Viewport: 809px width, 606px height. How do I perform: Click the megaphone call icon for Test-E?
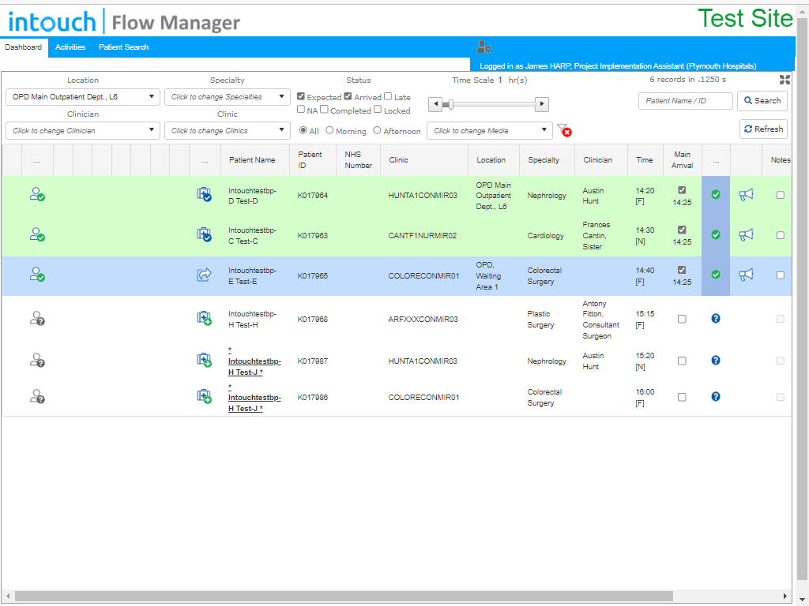(x=746, y=275)
